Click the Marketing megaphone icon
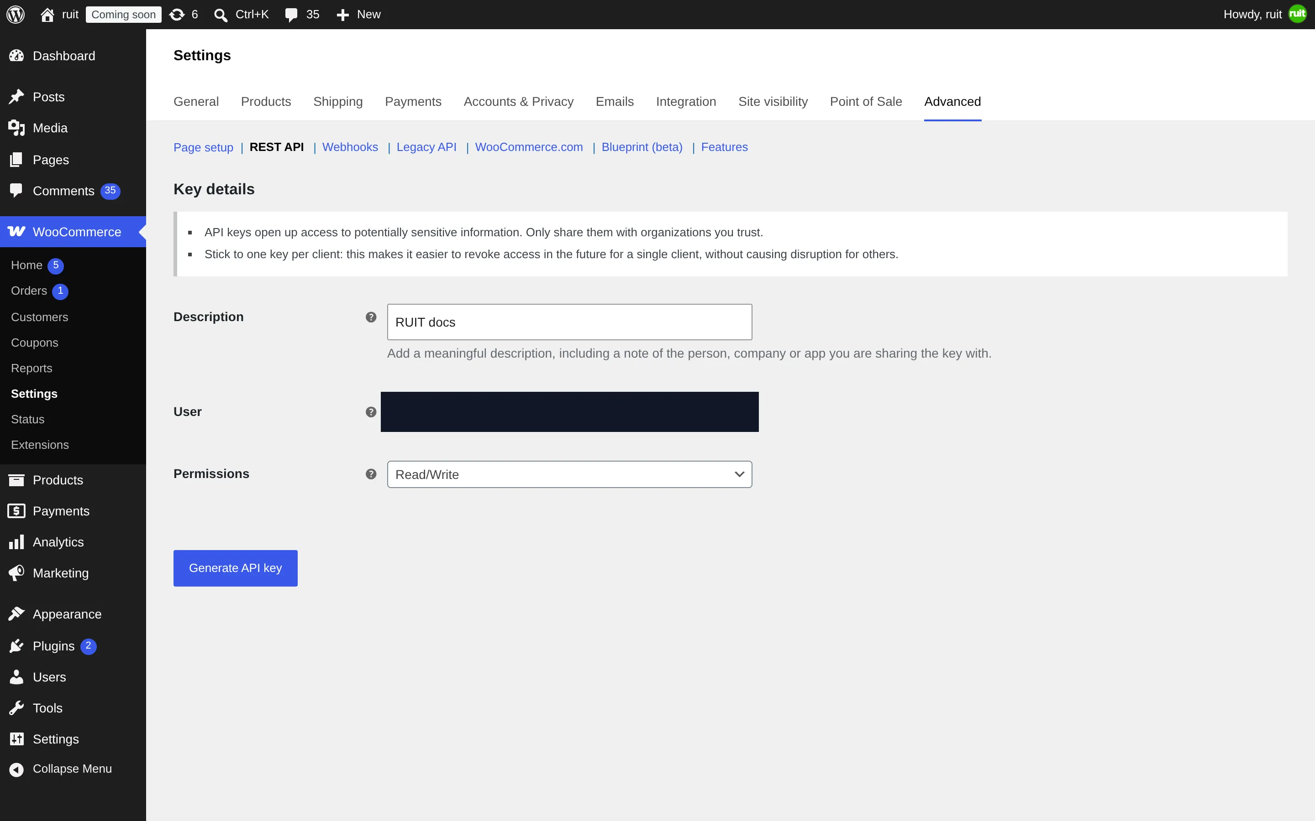 coord(16,573)
